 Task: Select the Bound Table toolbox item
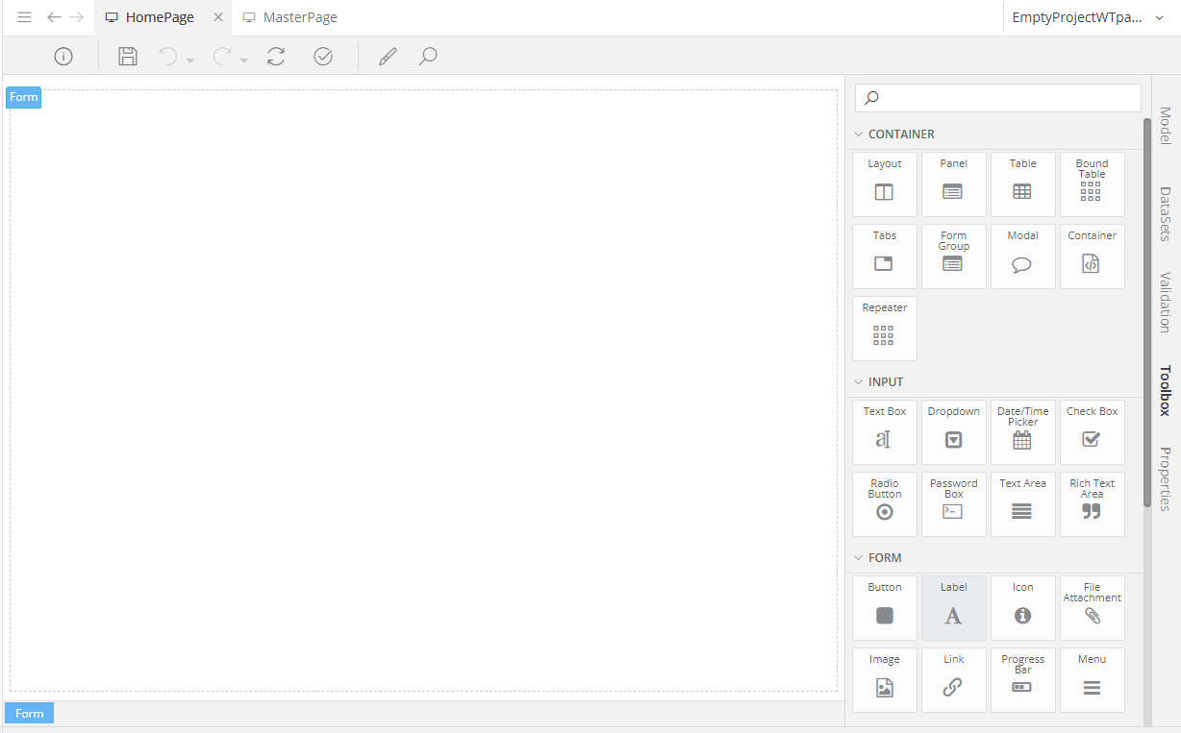coord(1092,184)
